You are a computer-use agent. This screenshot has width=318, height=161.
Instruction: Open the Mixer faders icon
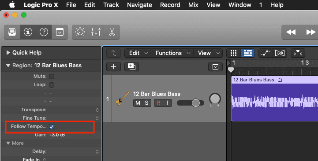pyautogui.click(x=96, y=32)
